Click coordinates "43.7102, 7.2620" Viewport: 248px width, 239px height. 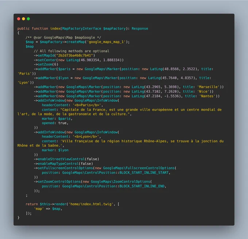(x=161, y=92)
